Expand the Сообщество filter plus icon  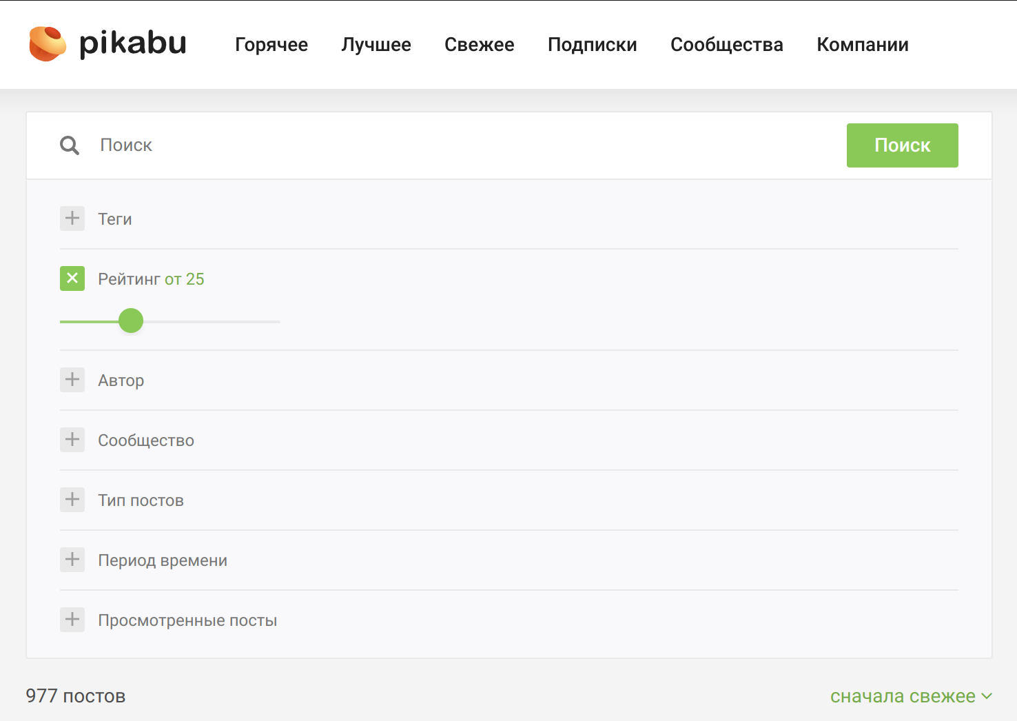(x=72, y=440)
